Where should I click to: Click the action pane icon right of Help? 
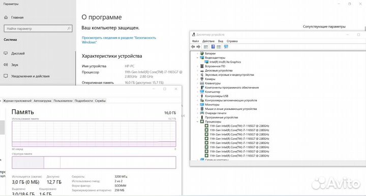[x=219, y=47]
